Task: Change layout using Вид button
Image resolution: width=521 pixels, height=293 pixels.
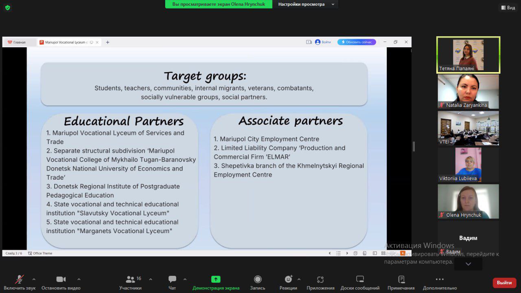Action: click(x=508, y=7)
